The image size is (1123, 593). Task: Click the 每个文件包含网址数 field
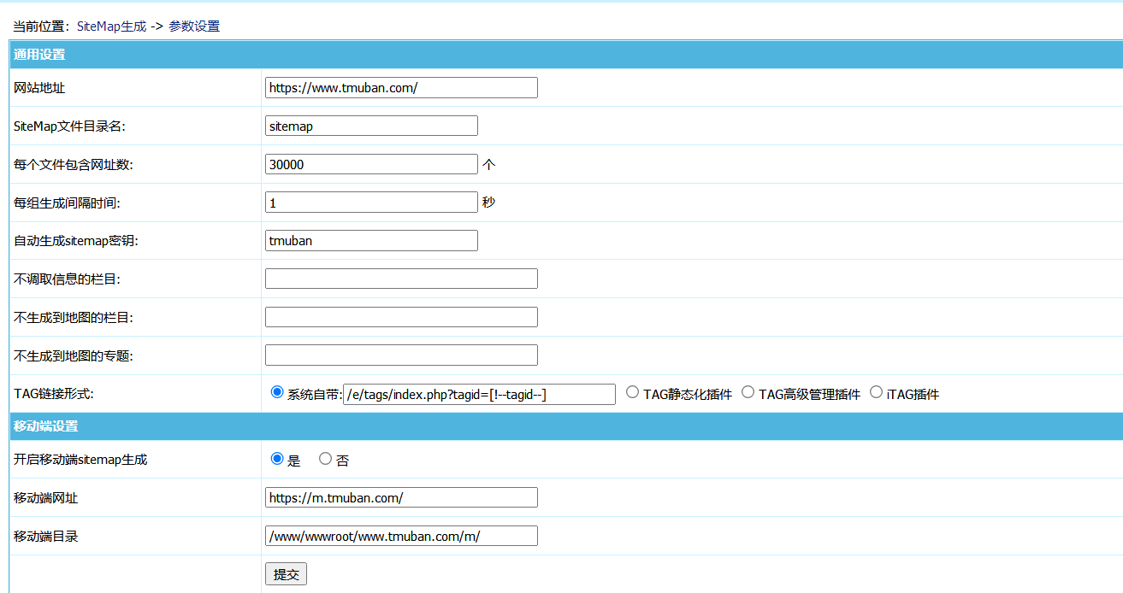(371, 164)
